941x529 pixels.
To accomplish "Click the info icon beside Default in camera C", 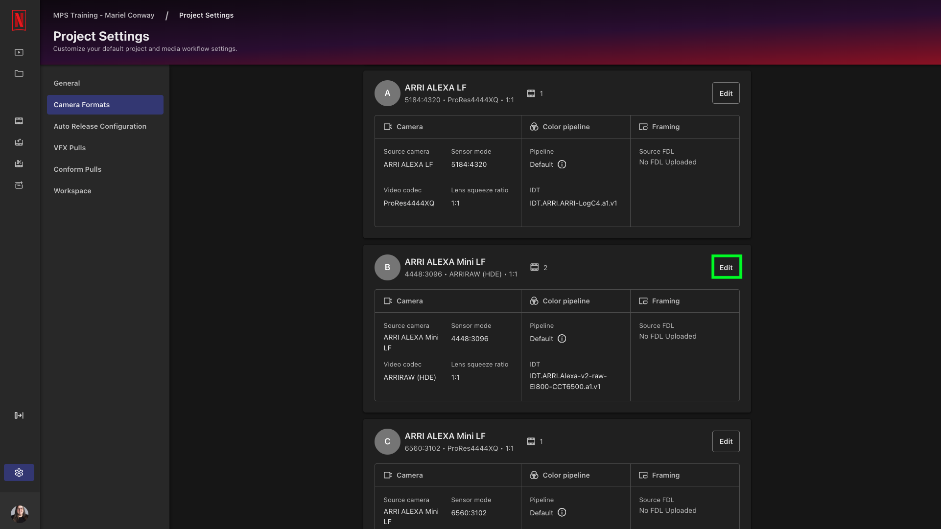I will [562, 512].
